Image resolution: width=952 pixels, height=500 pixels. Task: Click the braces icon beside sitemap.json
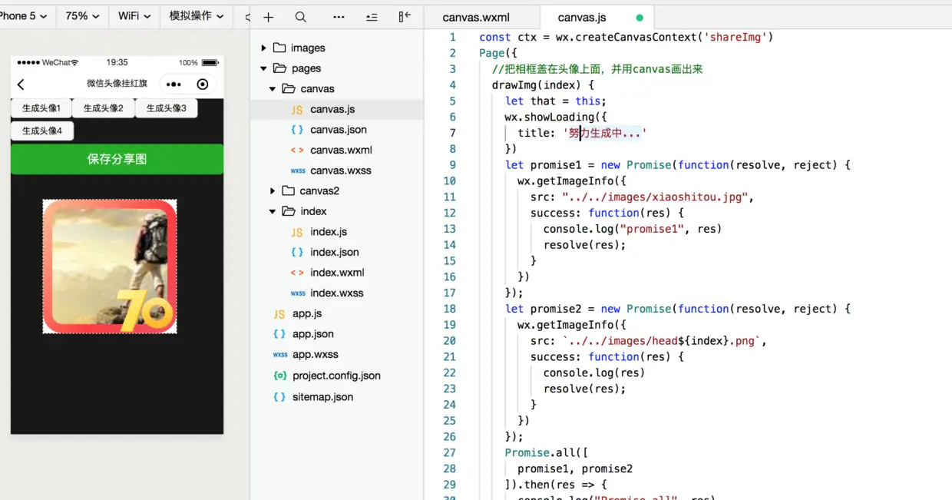tap(279, 397)
